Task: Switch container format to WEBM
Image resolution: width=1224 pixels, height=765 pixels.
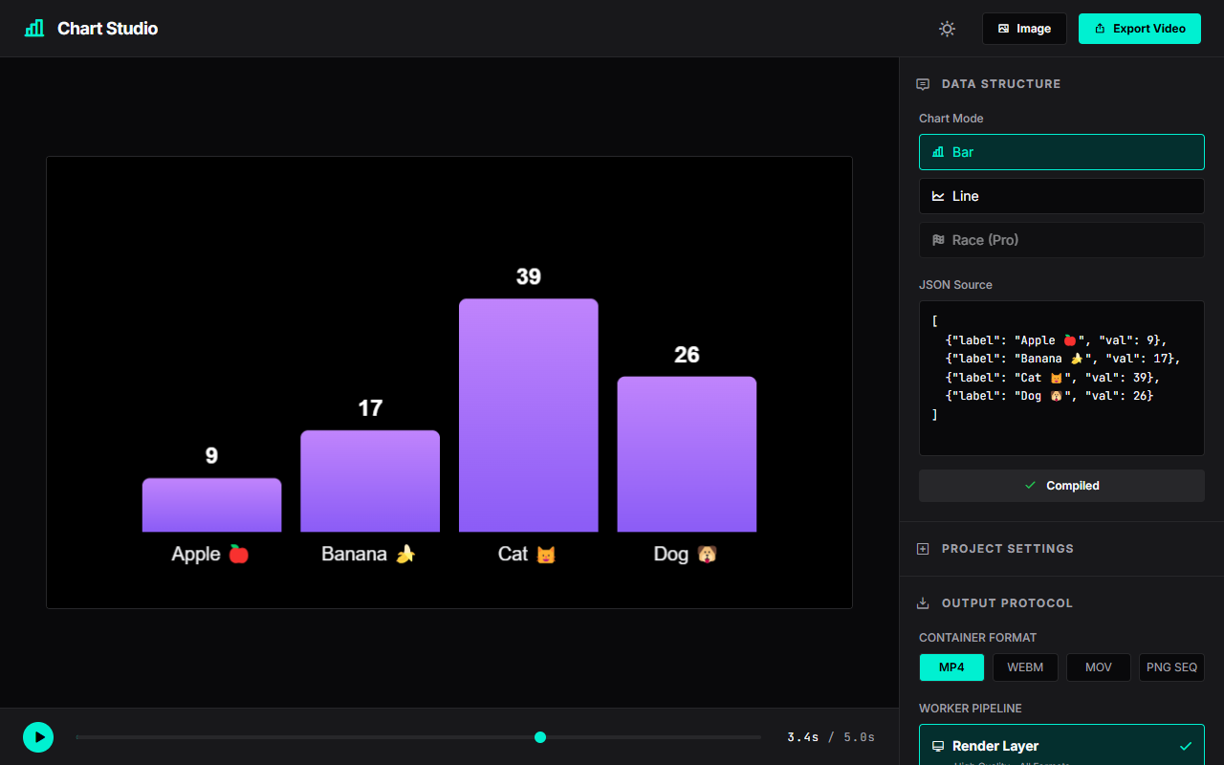Action: (1025, 667)
